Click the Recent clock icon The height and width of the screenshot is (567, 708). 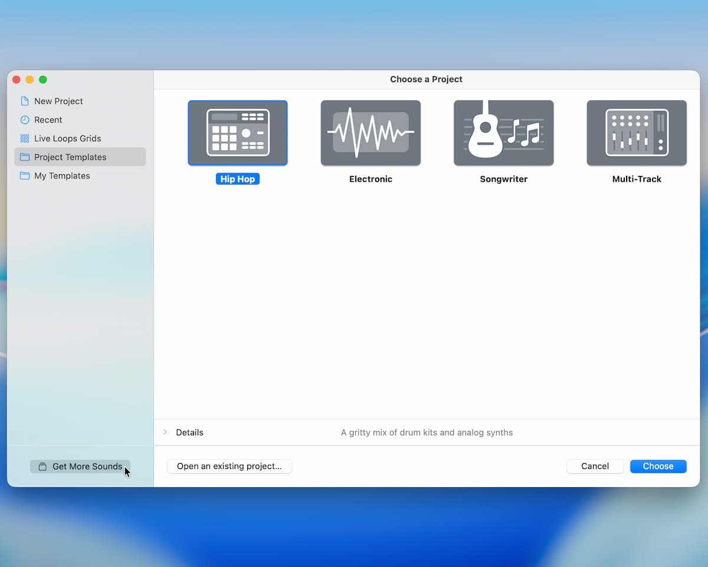(x=25, y=120)
